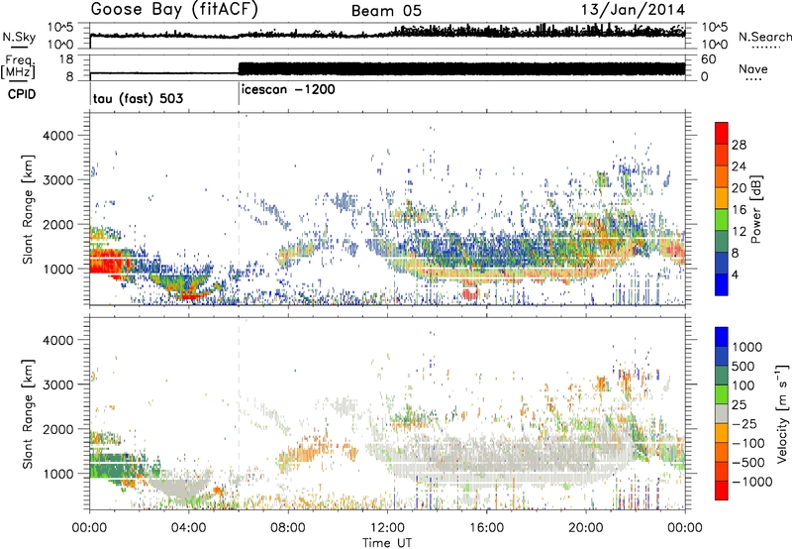Click the Velocity [m s-1] colorbar title
The image size is (792, 549).
pyautogui.click(x=782, y=413)
